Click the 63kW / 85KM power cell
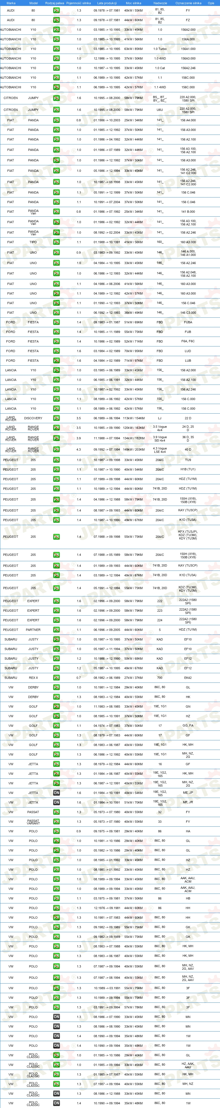 [x=133, y=49]
